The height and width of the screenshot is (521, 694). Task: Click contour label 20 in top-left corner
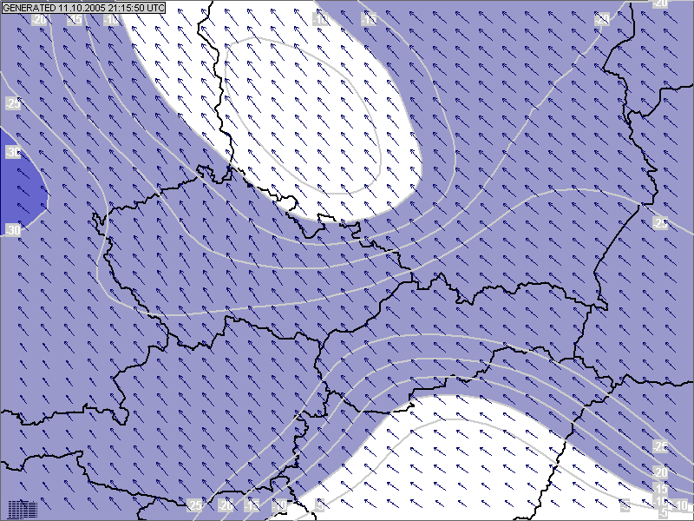point(39,19)
